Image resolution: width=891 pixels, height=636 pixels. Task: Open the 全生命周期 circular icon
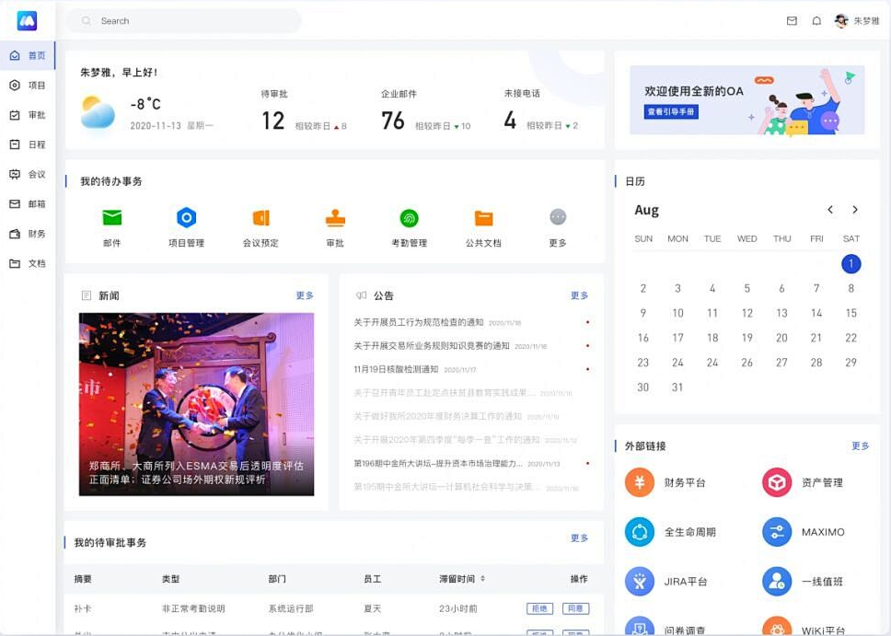click(x=640, y=531)
